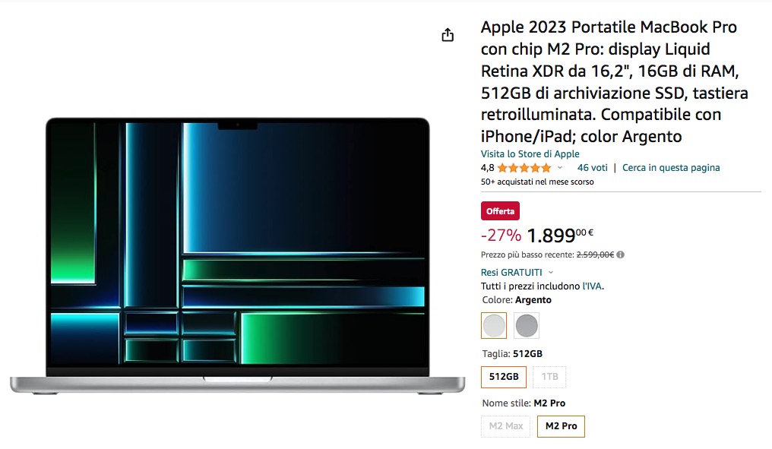Expand the Resi GRATUITI details
The width and height of the screenshot is (772, 449).
pyautogui.click(x=511, y=272)
